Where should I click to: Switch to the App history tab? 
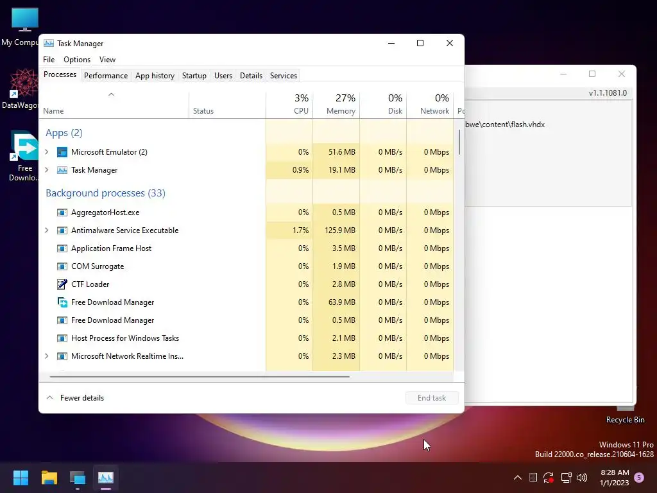click(x=155, y=76)
